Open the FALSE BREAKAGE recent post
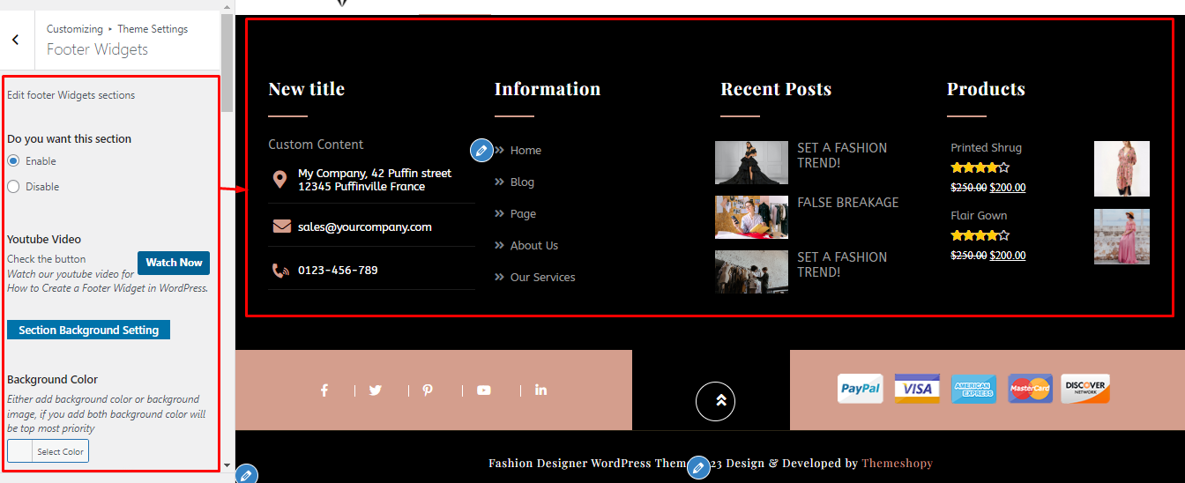Screen dimensions: 1185x483 click(847, 203)
